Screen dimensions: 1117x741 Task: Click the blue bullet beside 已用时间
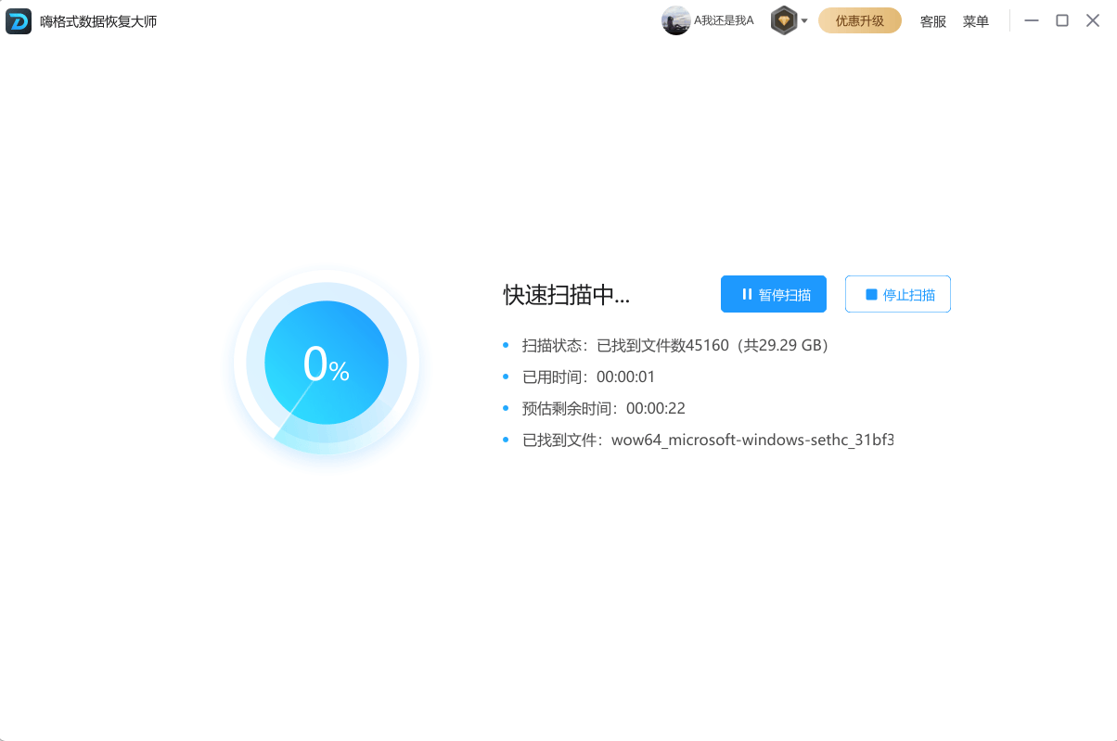tap(507, 377)
